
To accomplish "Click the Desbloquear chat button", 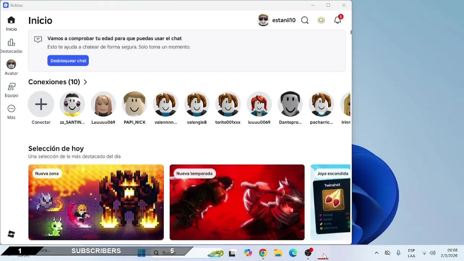I will 68,61.
